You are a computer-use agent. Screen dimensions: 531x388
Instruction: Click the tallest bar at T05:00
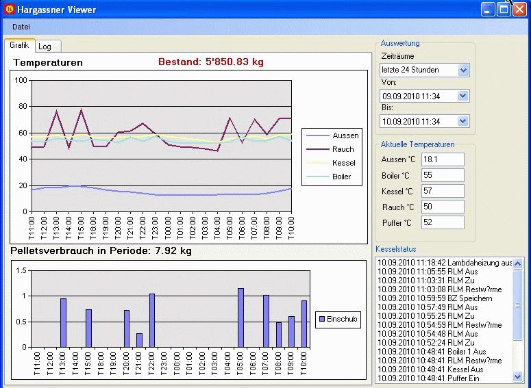point(241,317)
